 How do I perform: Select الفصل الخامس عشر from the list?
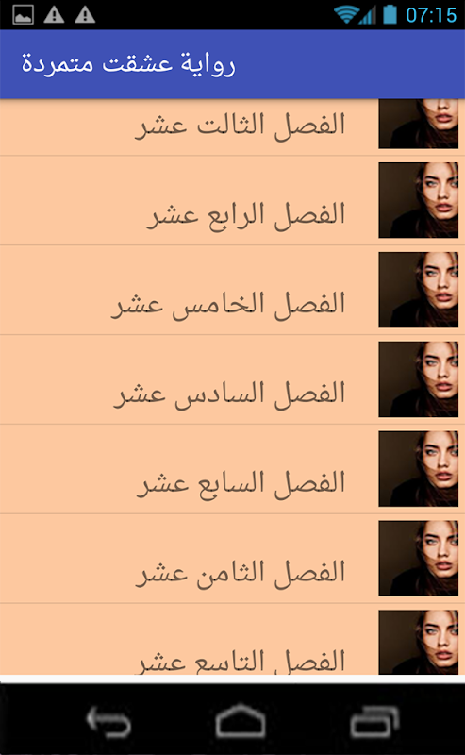tap(232, 290)
